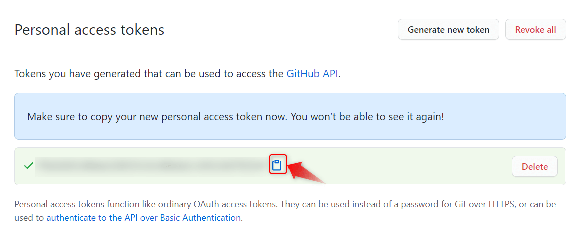
Task: Click the 'Tokens you have generated' description text
Action: pos(177,74)
